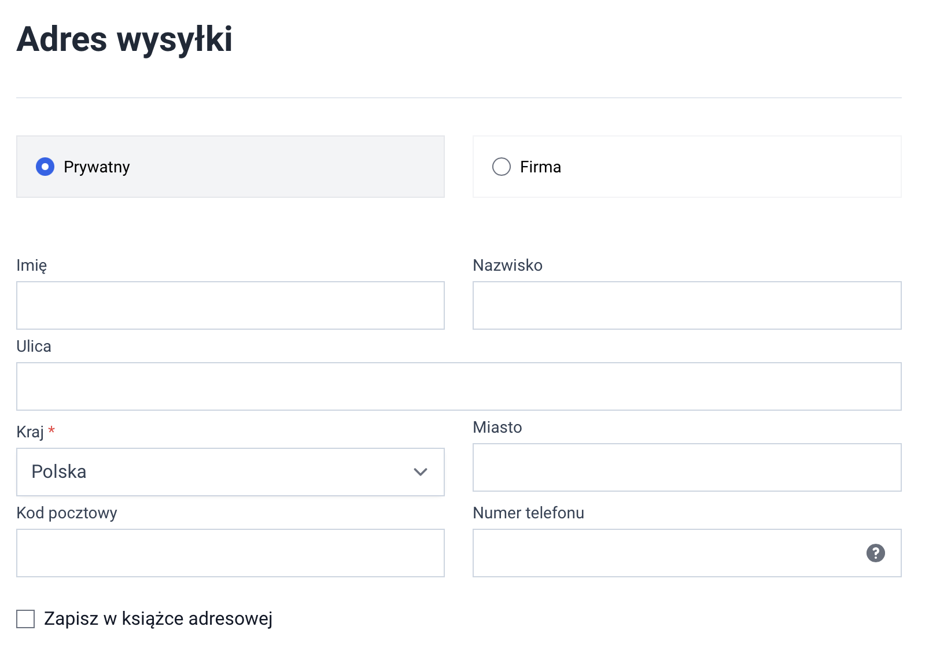Screen dimensions: 929x656
Task: Click into the Nazwisko input field
Action: pos(687,305)
